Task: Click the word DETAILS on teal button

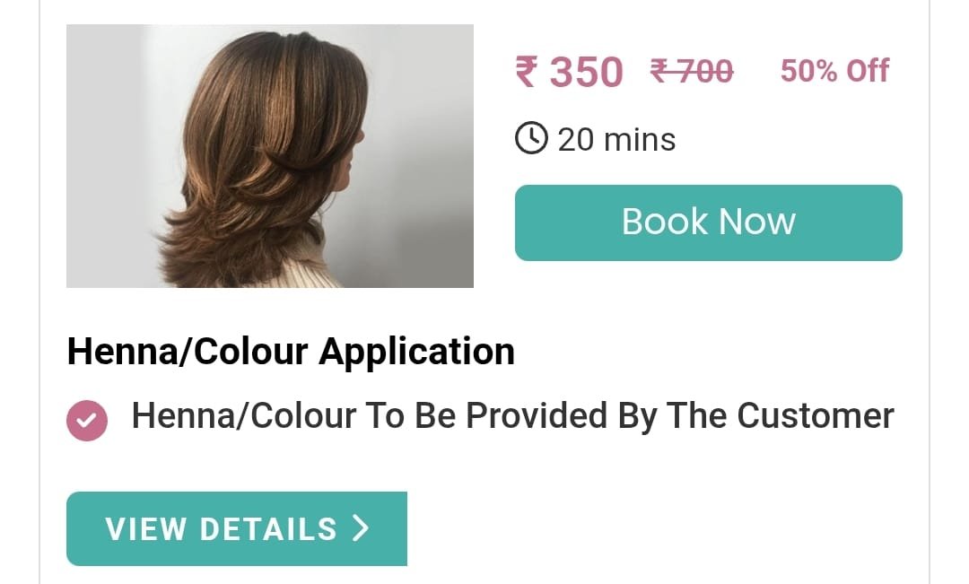Action: click(268, 529)
